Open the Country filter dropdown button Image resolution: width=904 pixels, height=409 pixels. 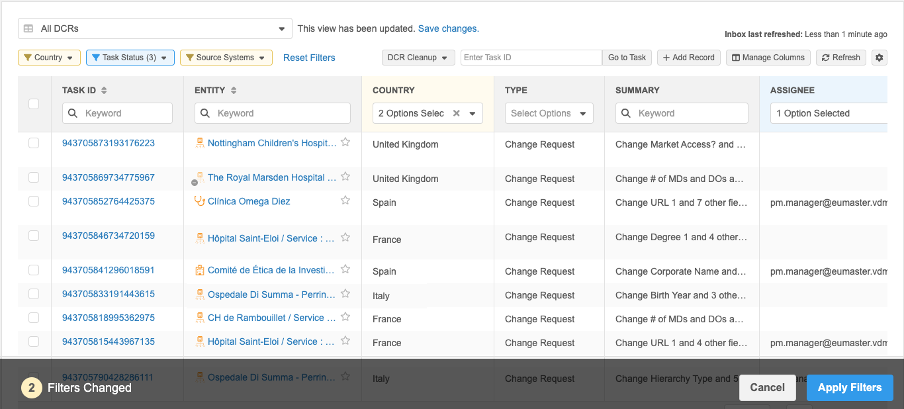[x=49, y=58]
